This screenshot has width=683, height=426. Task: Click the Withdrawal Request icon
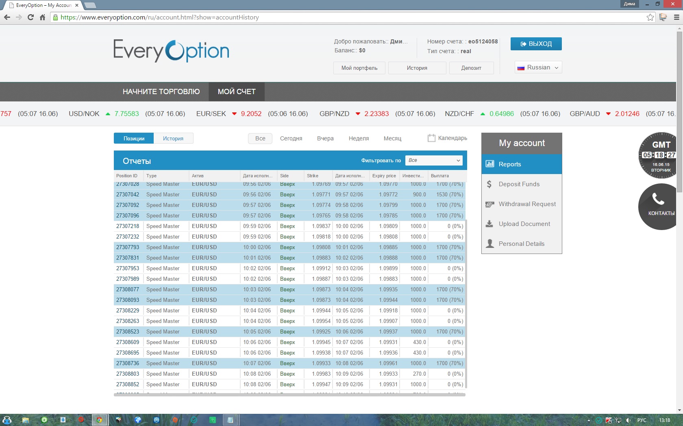(490, 204)
